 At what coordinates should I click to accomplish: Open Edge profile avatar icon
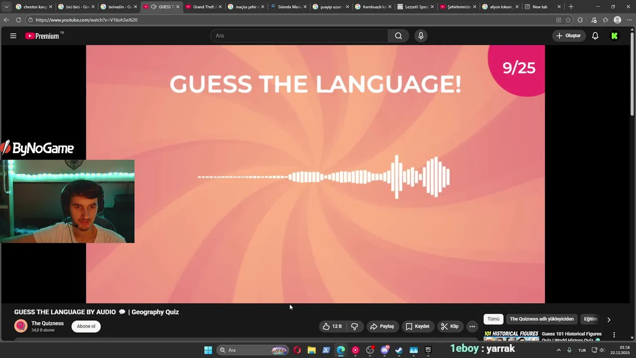[617, 20]
